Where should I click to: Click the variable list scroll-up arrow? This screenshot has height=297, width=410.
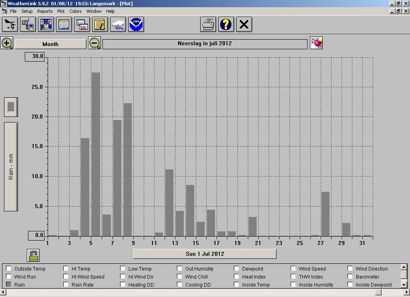point(404,267)
